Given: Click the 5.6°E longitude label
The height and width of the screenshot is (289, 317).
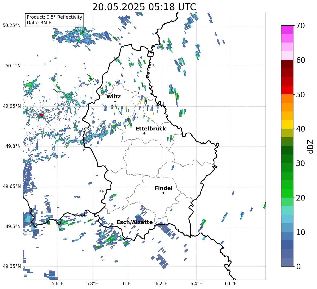Looking at the screenshot, I should point(57,284).
